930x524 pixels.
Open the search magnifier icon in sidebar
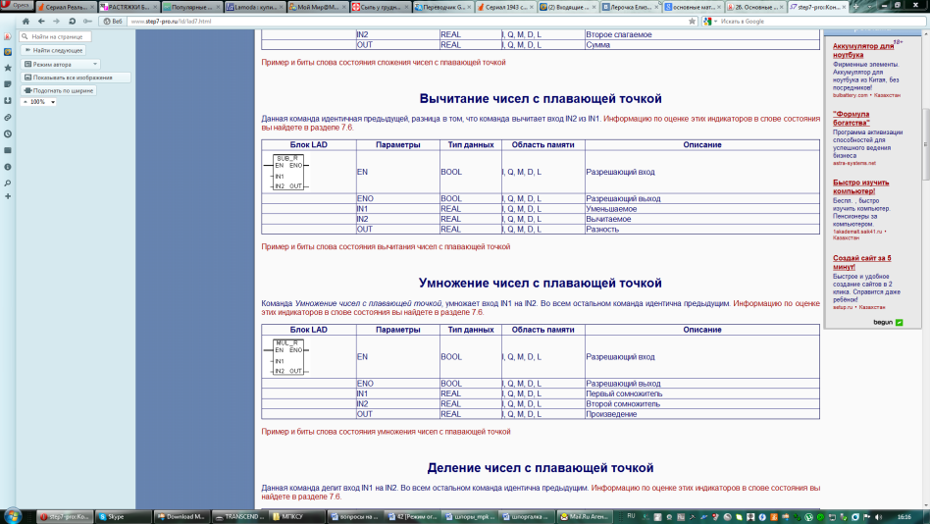click(8, 183)
